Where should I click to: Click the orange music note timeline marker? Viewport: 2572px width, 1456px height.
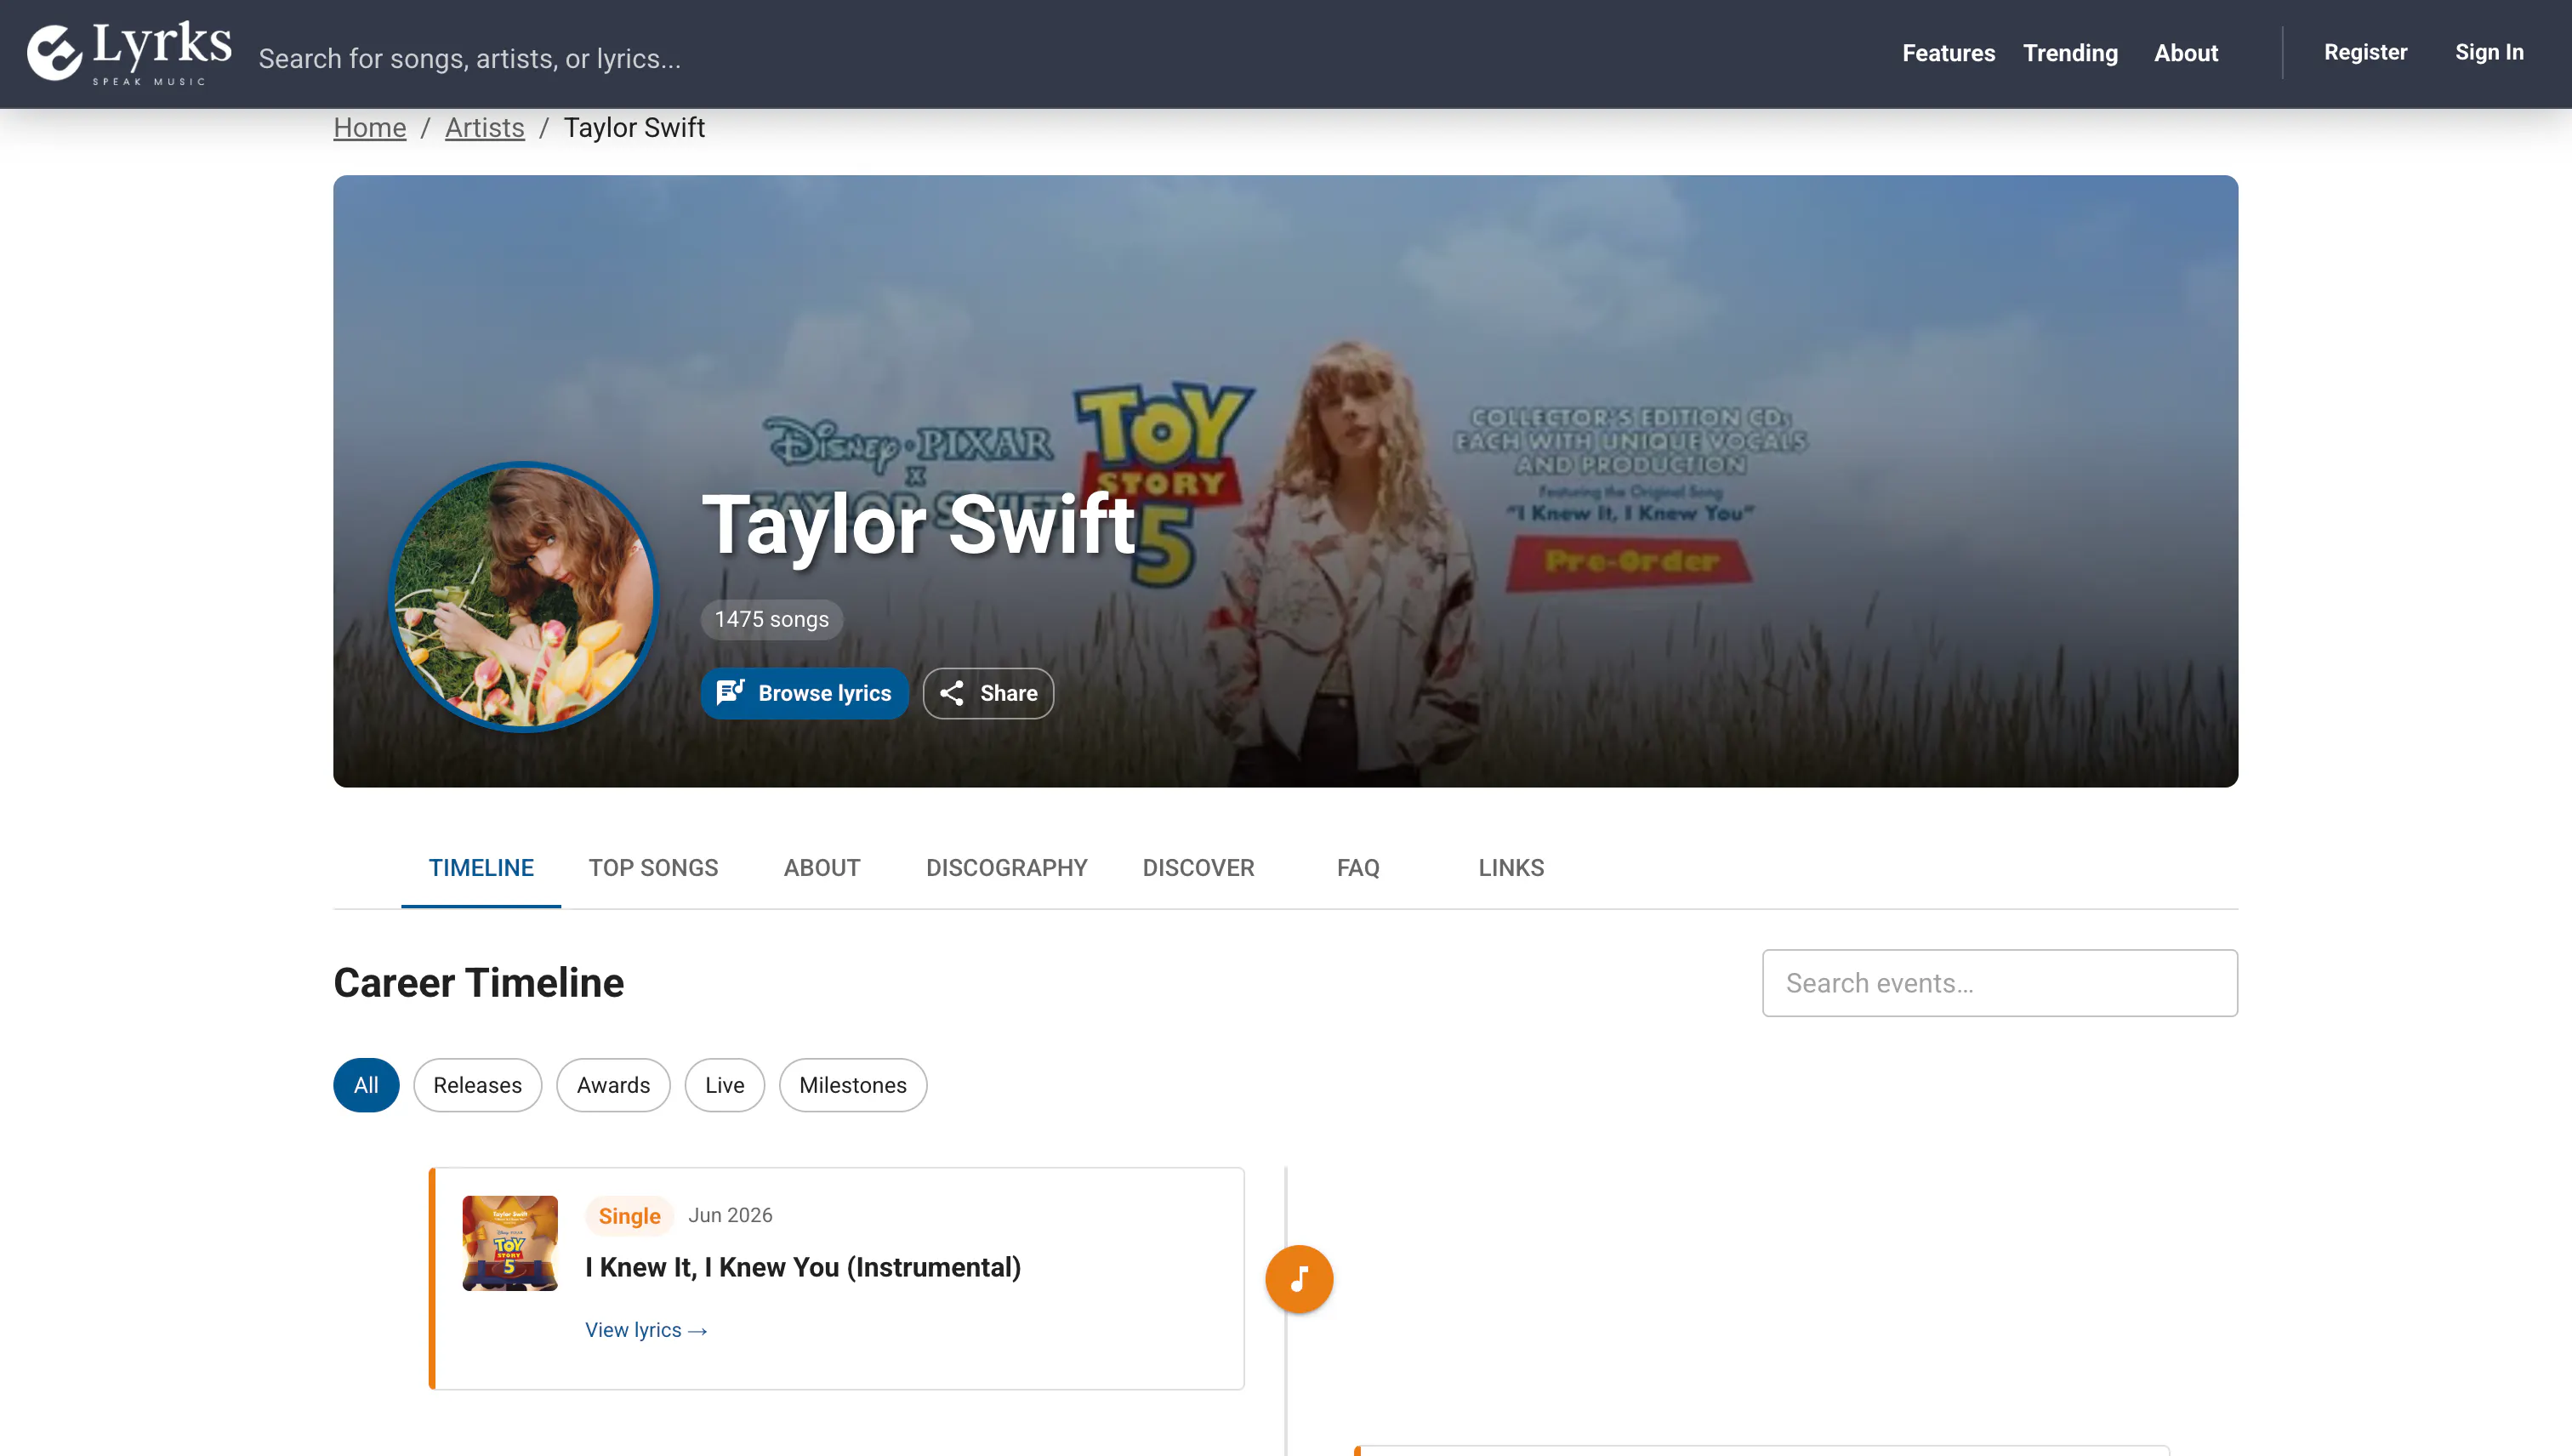[1299, 1278]
